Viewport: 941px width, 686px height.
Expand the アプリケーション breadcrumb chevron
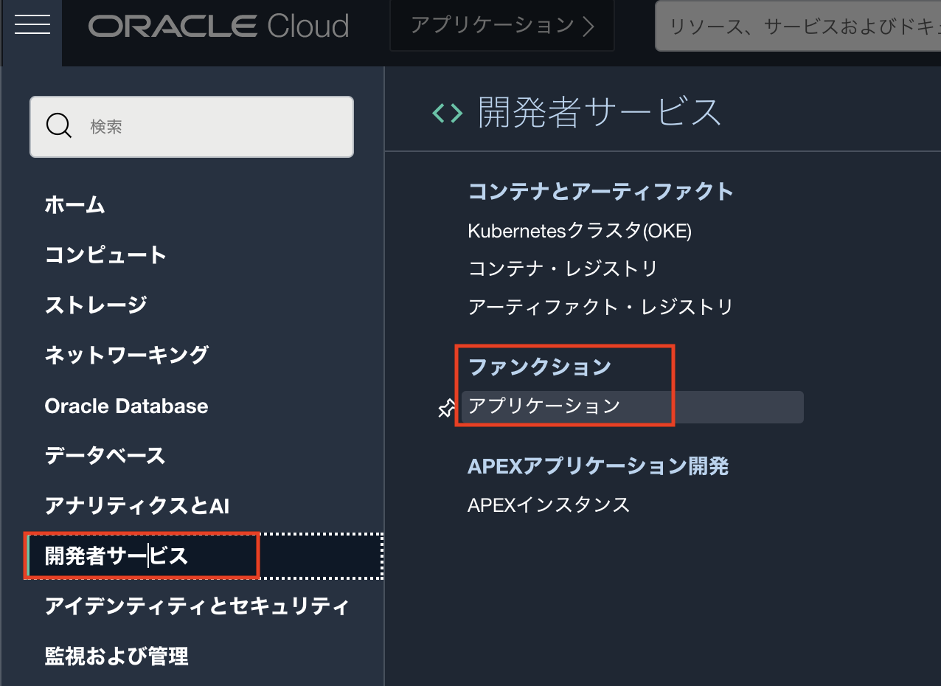point(588,27)
